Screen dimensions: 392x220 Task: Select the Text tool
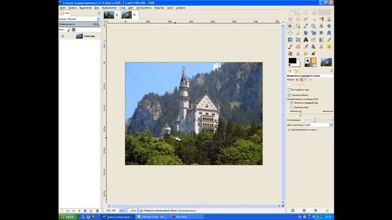click(306, 40)
